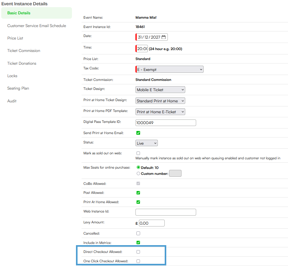288x266 pixels.
Task: Click the Levy Amount field
Action: [152, 223]
